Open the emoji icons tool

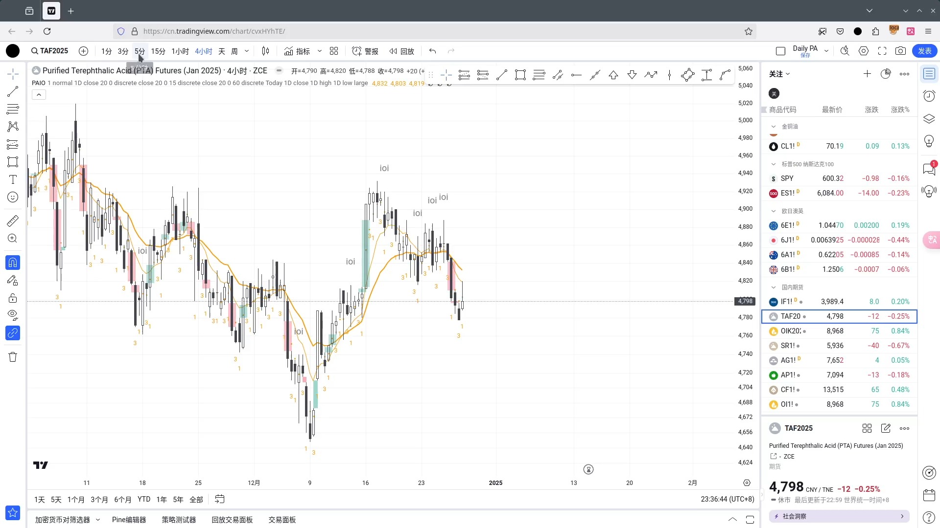click(x=13, y=197)
